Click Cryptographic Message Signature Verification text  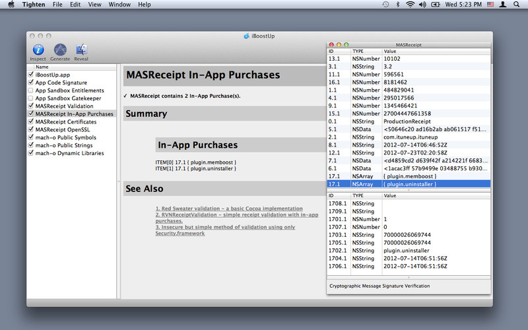point(379,286)
